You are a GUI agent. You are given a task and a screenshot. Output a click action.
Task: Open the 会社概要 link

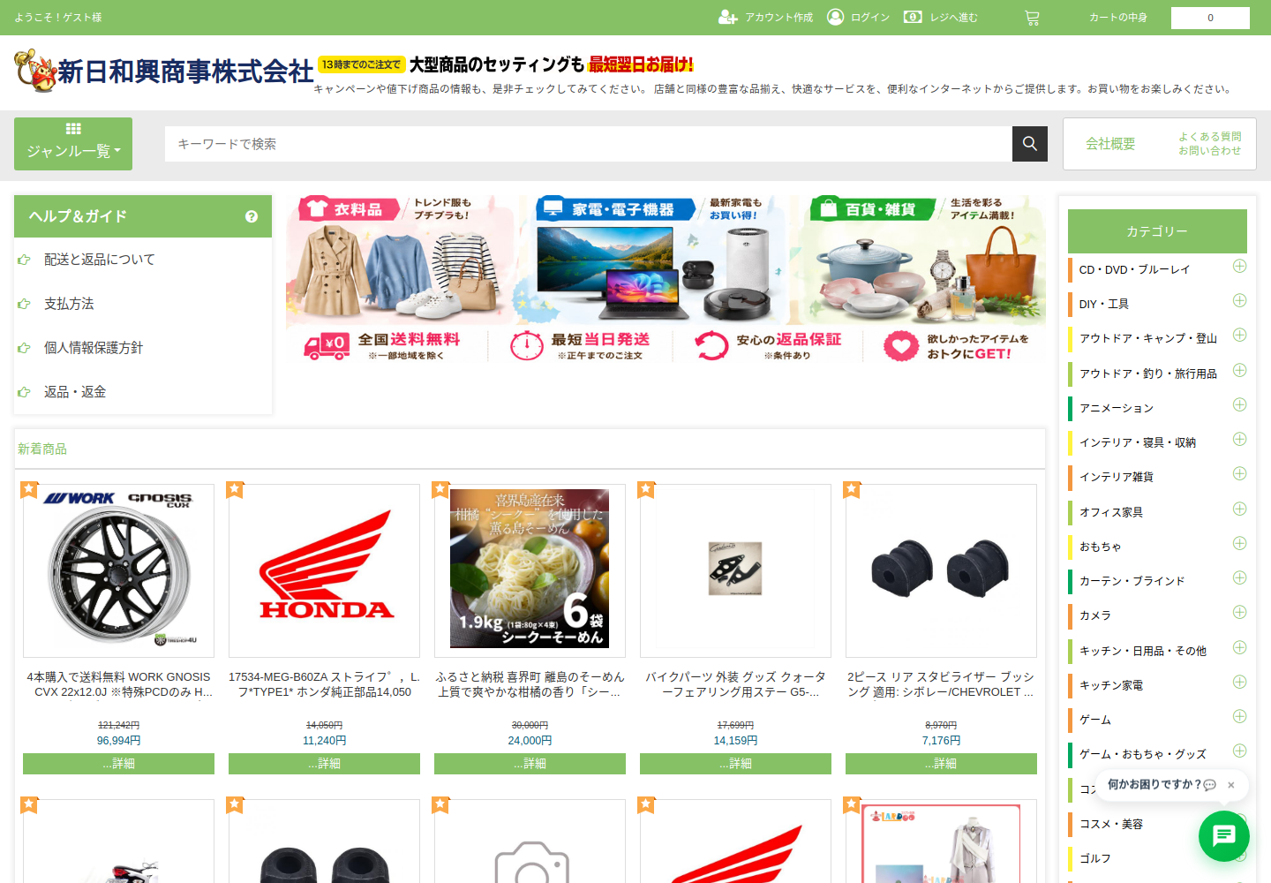coord(1110,144)
